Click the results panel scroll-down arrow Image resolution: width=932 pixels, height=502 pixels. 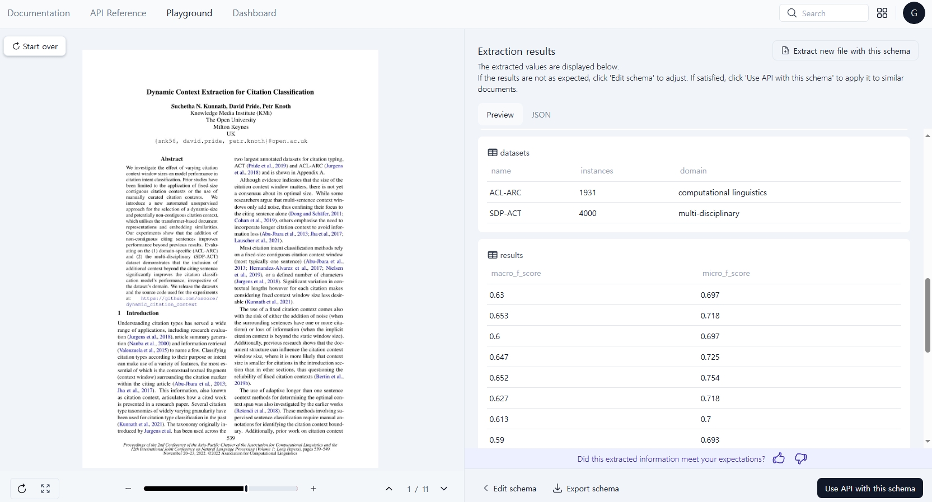click(928, 442)
